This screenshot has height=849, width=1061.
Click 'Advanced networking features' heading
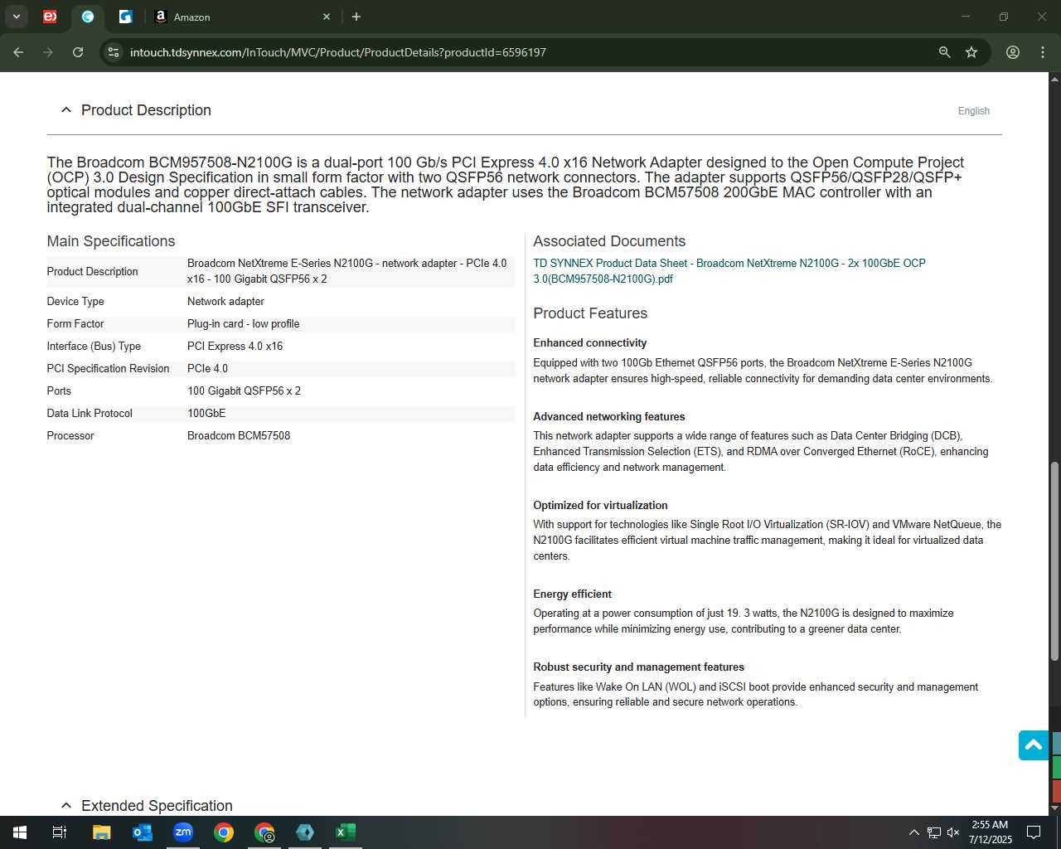point(609,416)
